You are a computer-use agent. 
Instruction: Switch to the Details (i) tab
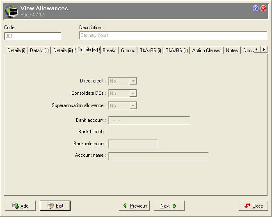[16, 50]
